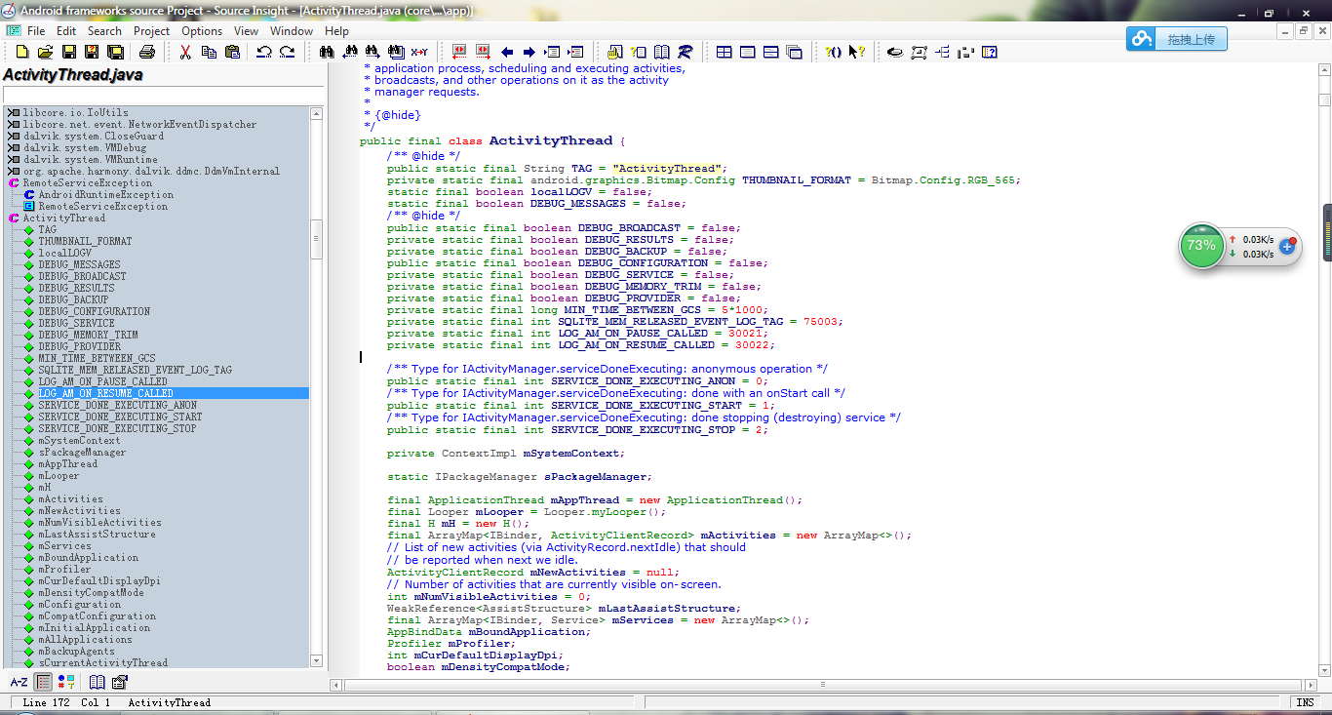The width and height of the screenshot is (1332, 715).
Task: Collapse the RemoteServiceException class node
Action: pos(13,182)
